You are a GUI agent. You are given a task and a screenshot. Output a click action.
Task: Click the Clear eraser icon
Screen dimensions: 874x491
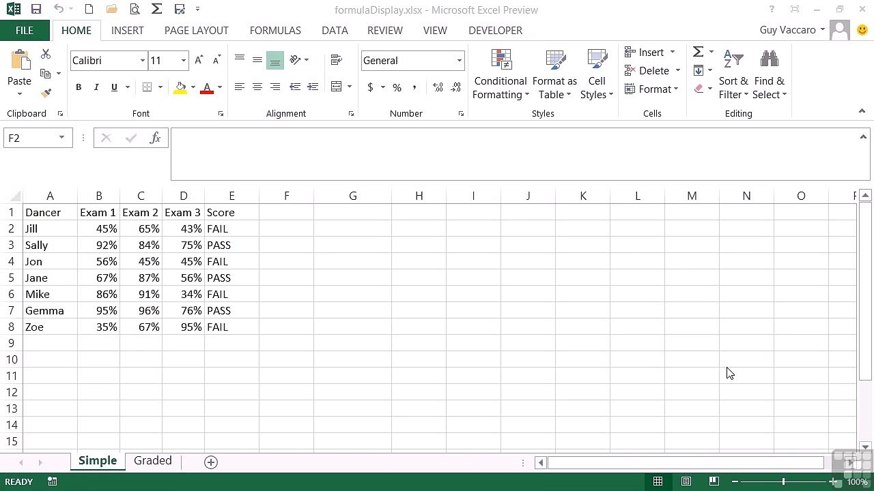point(698,89)
